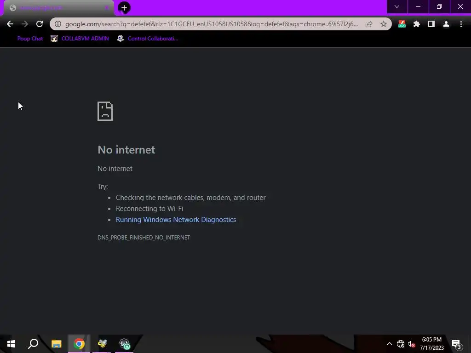Click Running Windows Network Diagnostics link
Screen dimensions: 471x353
point(176,220)
